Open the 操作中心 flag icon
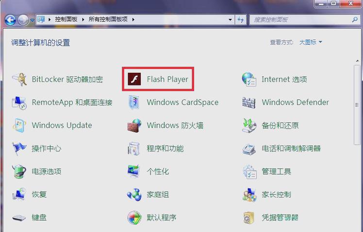 point(19,149)
